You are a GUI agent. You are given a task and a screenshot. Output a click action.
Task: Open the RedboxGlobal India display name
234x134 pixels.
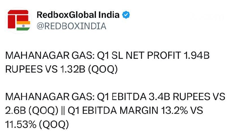pyautogui.click(x=78, y=15)
